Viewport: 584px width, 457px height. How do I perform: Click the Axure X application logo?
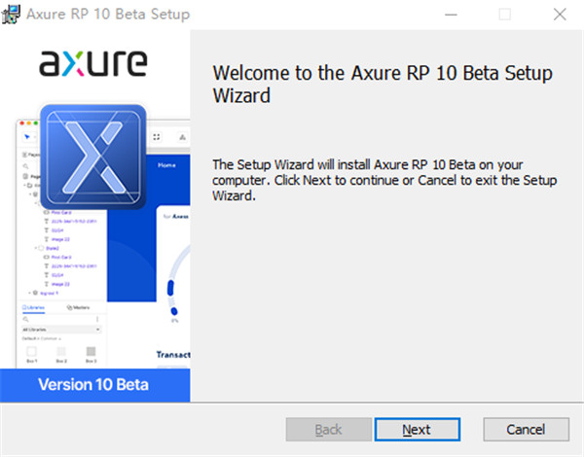point(93,157)
